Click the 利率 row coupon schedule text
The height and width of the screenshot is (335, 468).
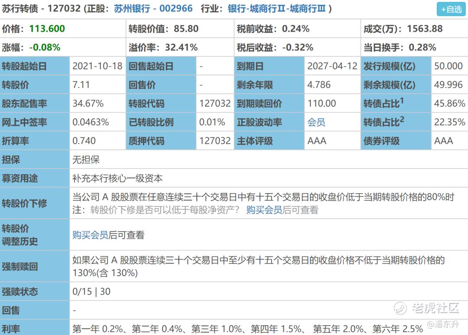(248, 329)
